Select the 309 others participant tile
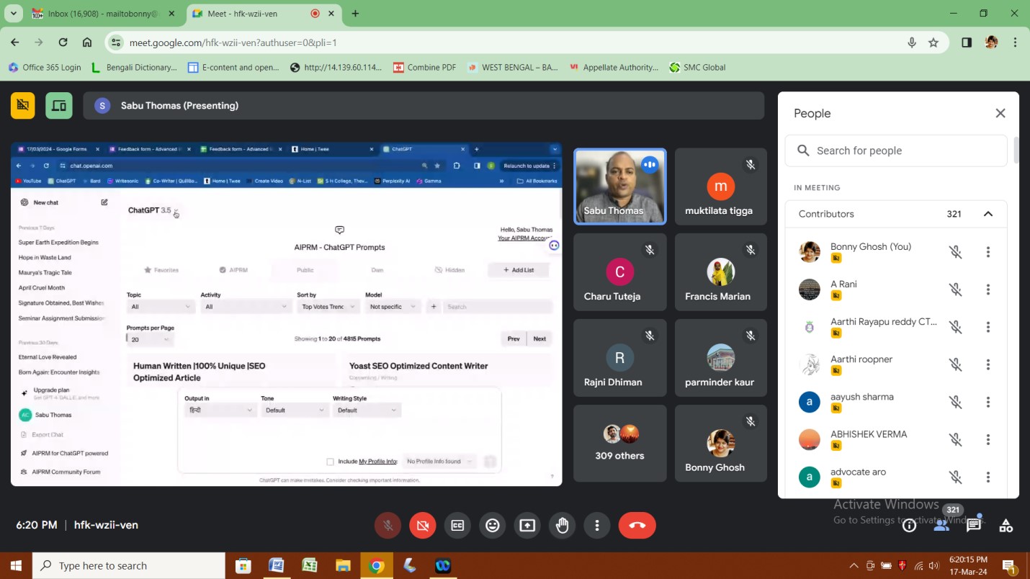This screenshot has width=1030, height=579. tap(619, 443)
